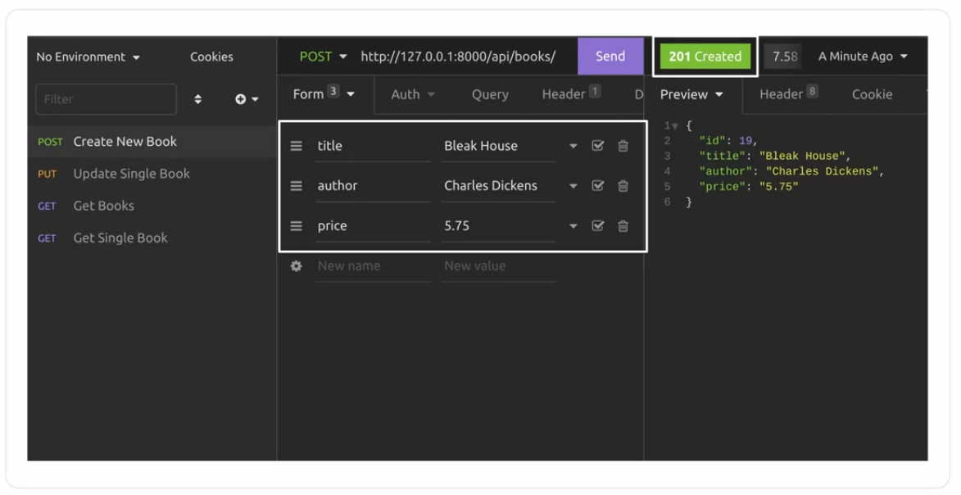The height and width of the screenshot is (495, 961).
Task: Expand the A Minute Ago history dropdown
Action: (863, 57)
